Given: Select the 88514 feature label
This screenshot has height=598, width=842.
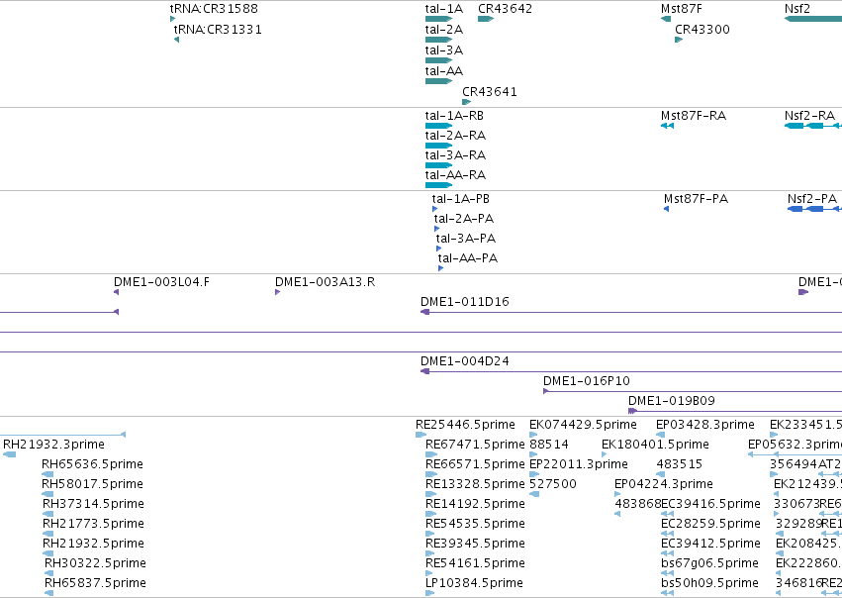Looking at the screenshot, I should point(549,445).
